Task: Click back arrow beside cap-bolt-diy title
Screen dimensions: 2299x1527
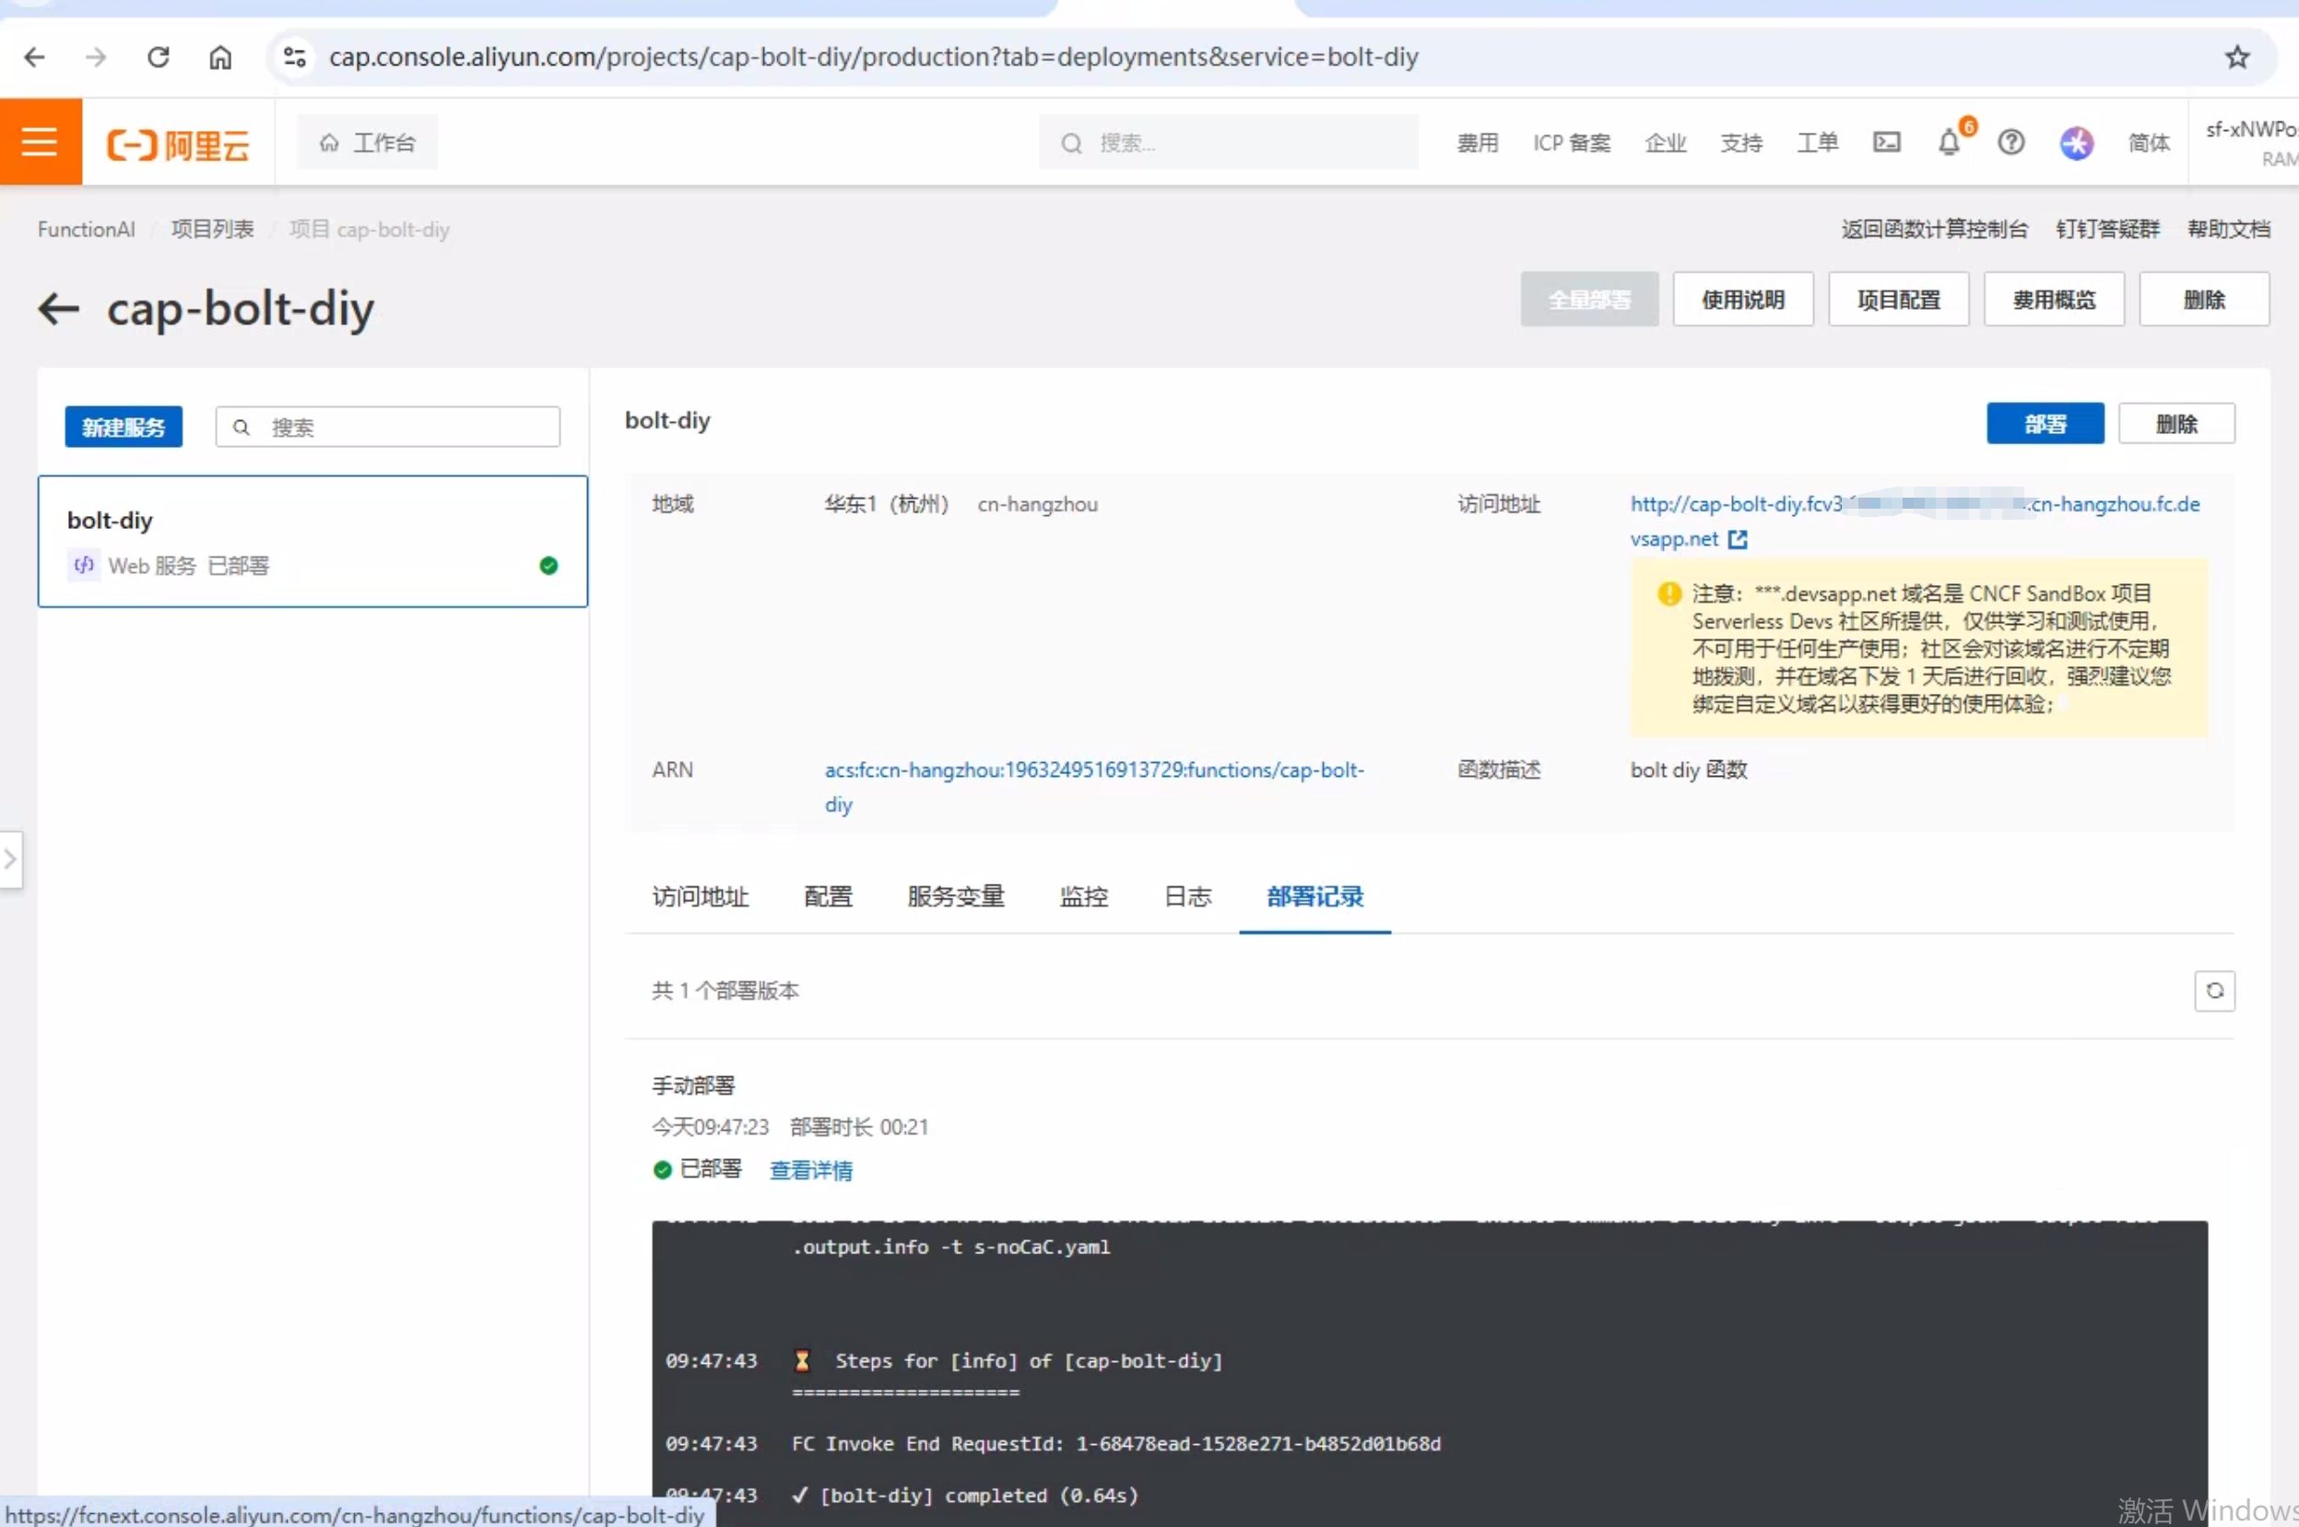Action: [x=58, y=309]
